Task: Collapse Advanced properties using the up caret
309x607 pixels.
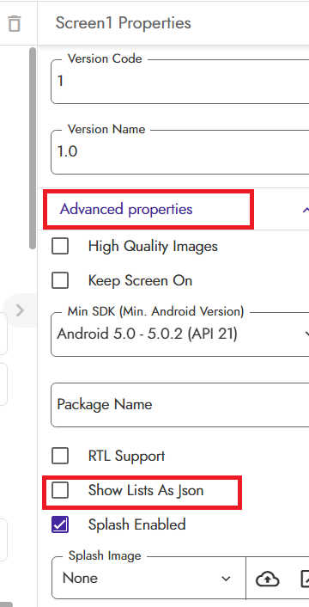Action: tap(306, 210)
